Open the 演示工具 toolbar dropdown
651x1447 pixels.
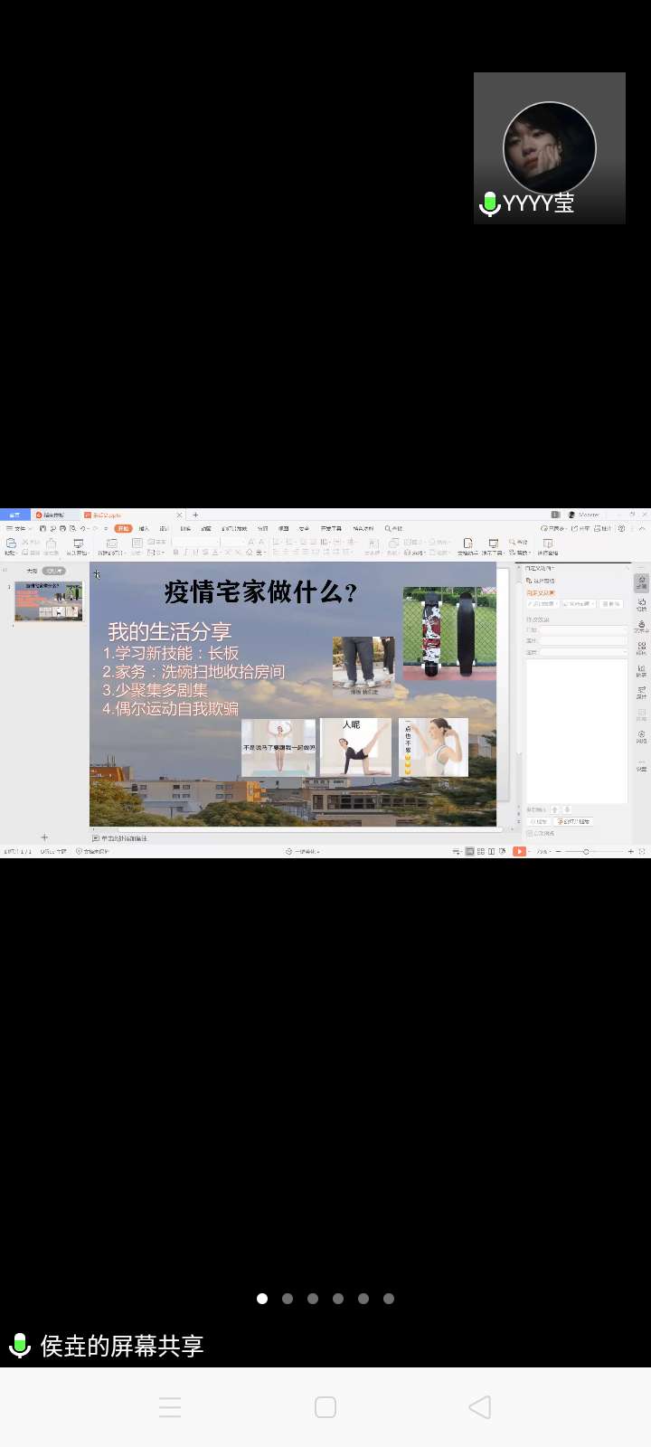pos(493,545)
